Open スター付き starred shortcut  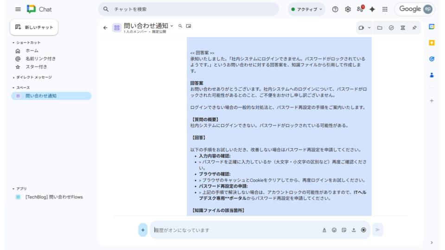[36, 67]
